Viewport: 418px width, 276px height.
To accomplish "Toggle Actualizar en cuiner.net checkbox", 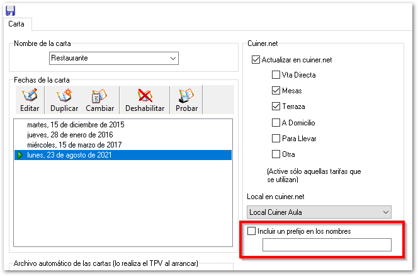I will click(256, 59).
